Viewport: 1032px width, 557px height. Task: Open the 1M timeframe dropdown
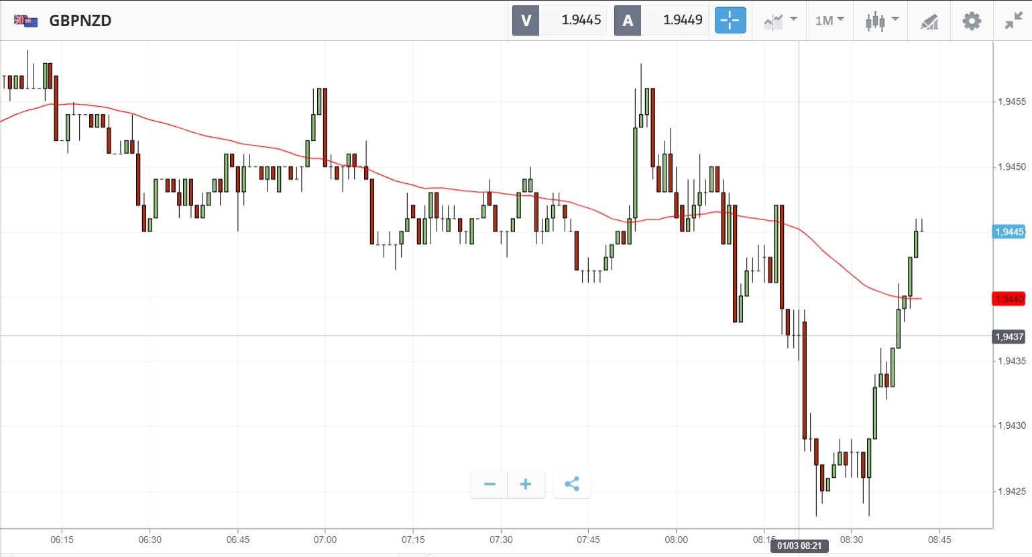point(829,21)
